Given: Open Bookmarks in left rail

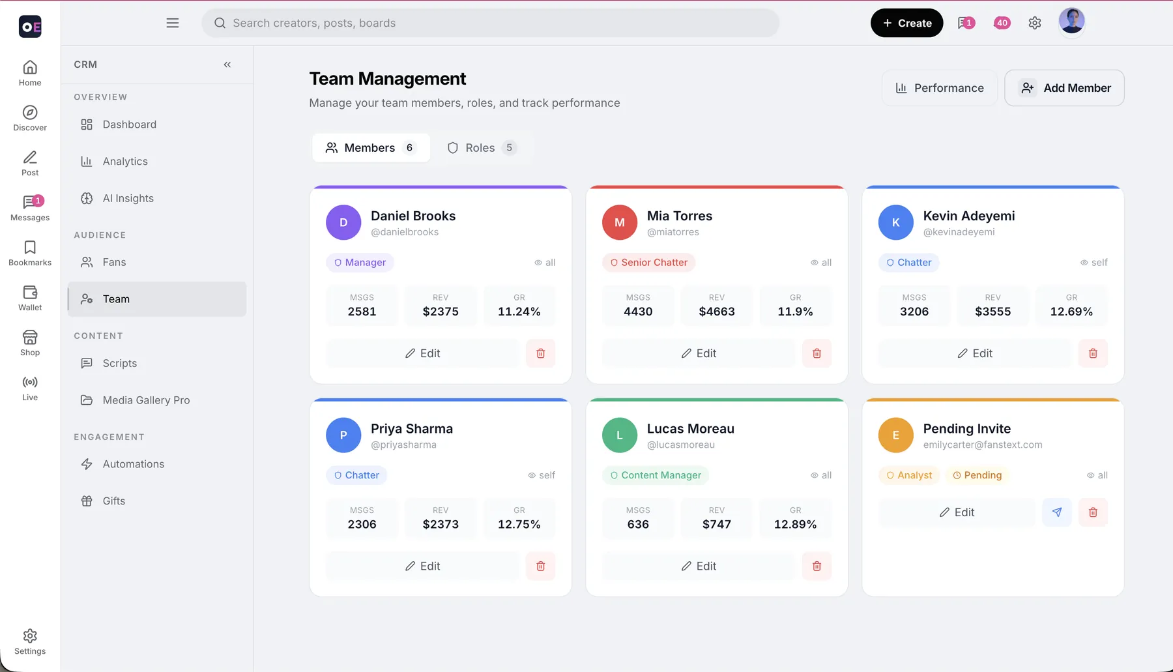Looking at the screenshot, I should coord(30,254).
